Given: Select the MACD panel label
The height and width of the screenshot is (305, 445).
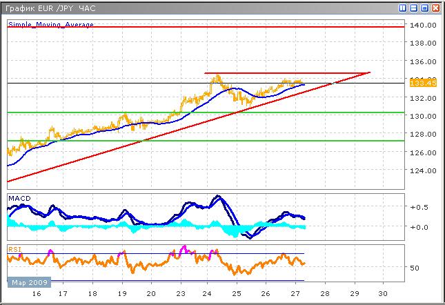Looking at the screenshot, I should coord(19,199).
